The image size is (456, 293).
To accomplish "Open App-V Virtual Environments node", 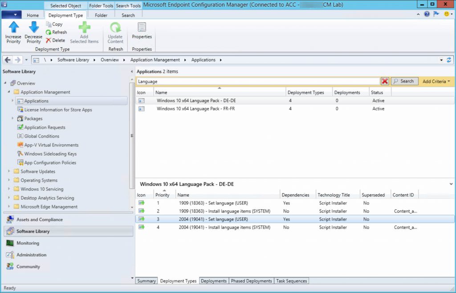I will coord(51,145).
